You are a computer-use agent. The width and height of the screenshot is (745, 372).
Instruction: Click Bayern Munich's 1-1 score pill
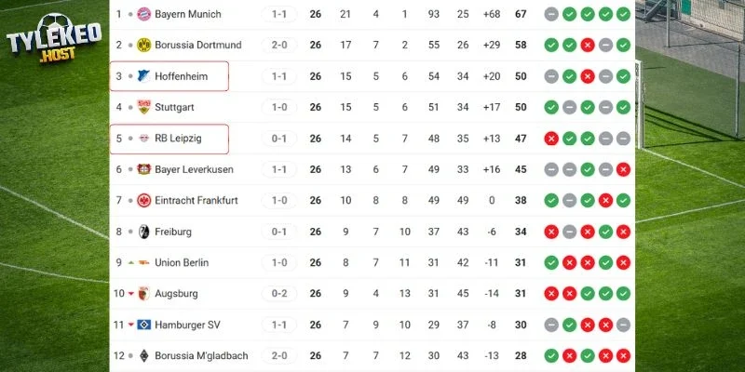pyautogui.click(x=279, y=14)
